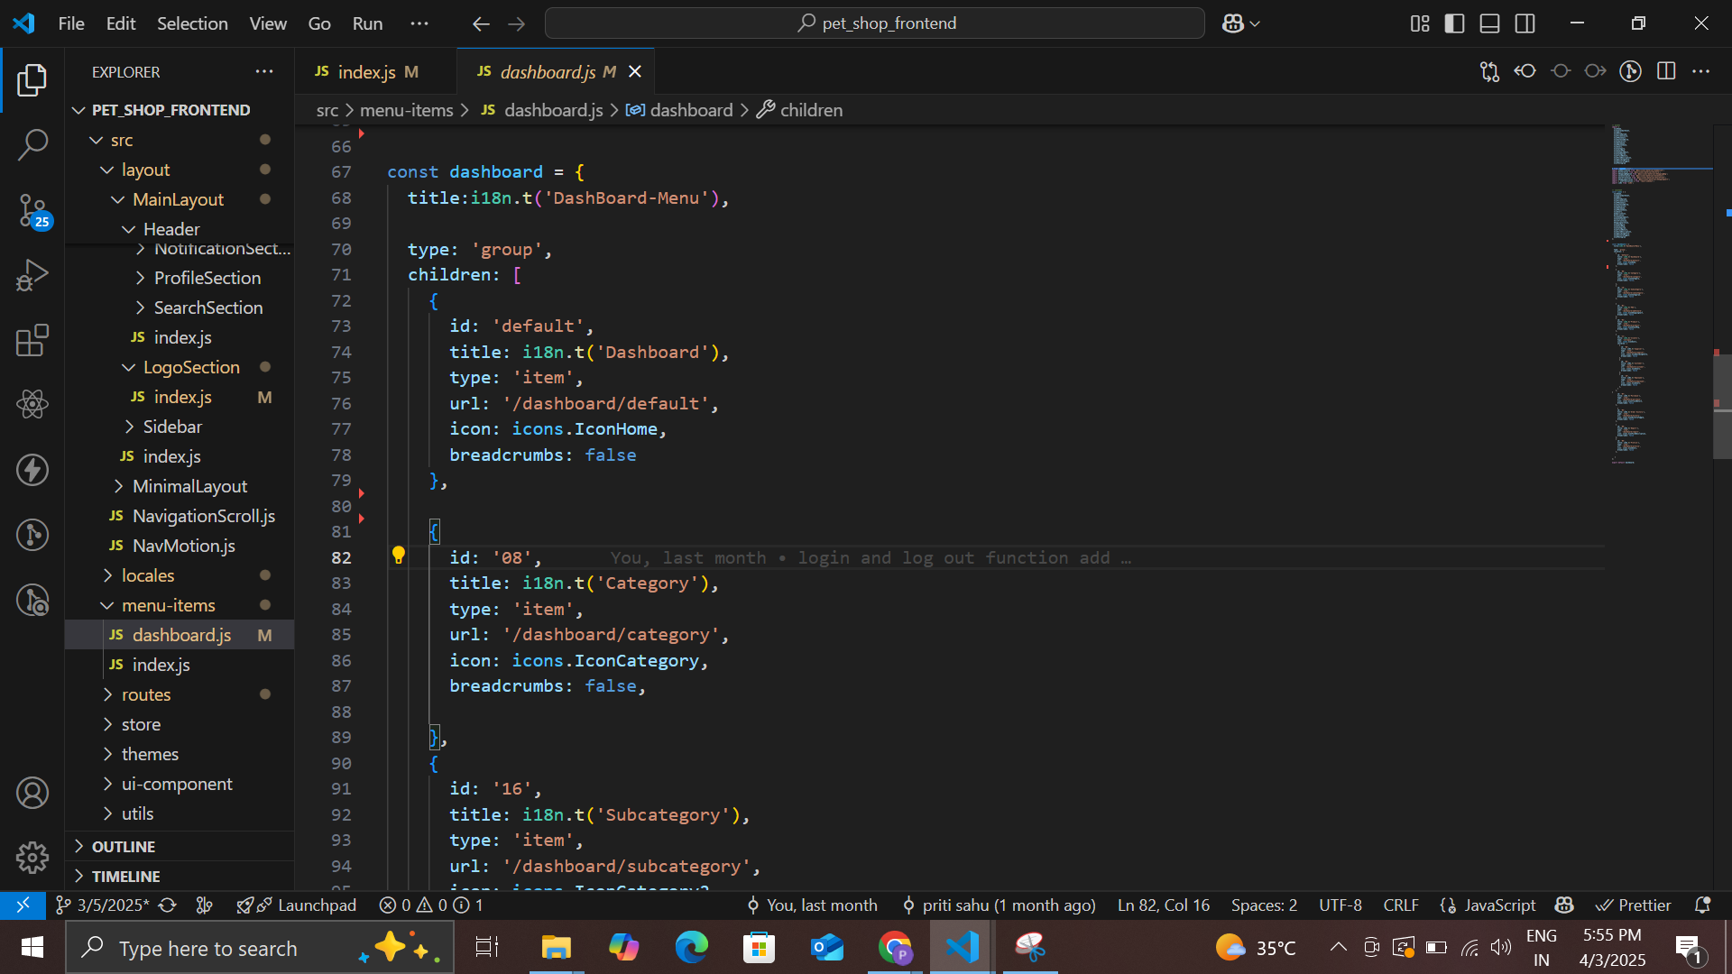Toggle Secondary Side Bar layout button
This screenshot has width=1732, height=974.
click(1525, 23)
